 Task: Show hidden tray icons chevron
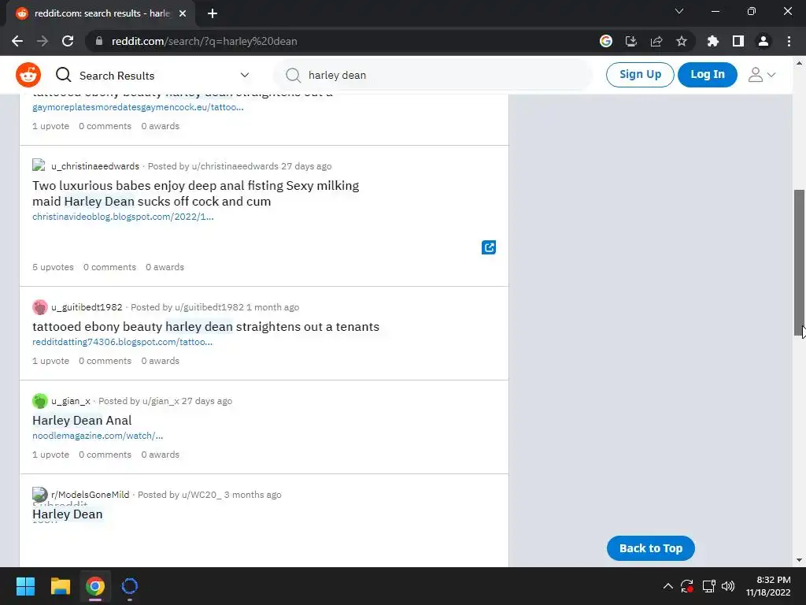point(667,586)
